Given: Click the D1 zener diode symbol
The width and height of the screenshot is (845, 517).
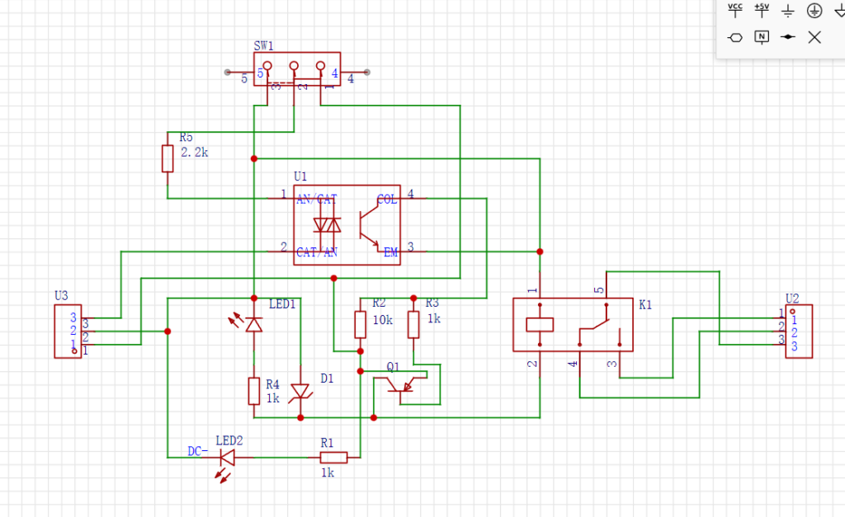Looking at the screenshot, I should (300, 392).
